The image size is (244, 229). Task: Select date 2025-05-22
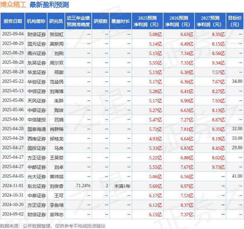(13, 81)
